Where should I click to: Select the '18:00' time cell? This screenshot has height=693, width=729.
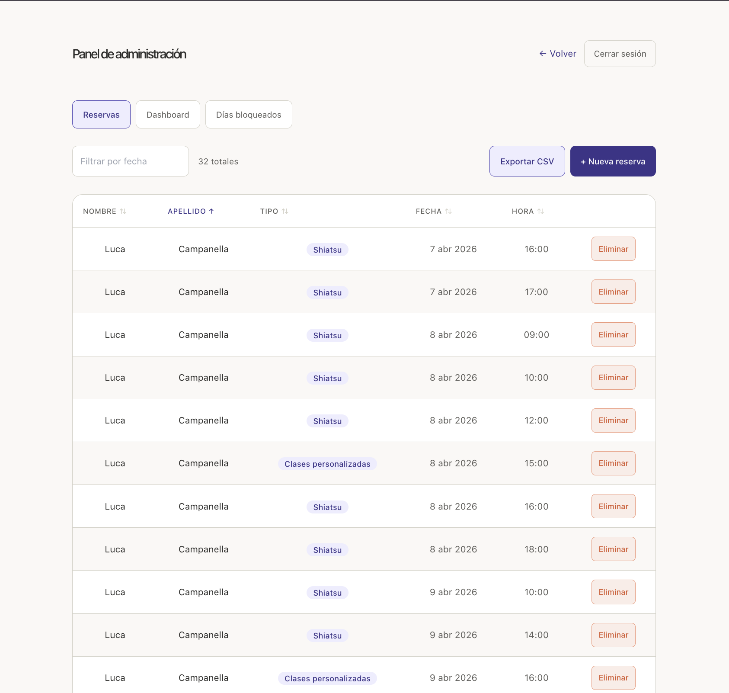(537, 549)
